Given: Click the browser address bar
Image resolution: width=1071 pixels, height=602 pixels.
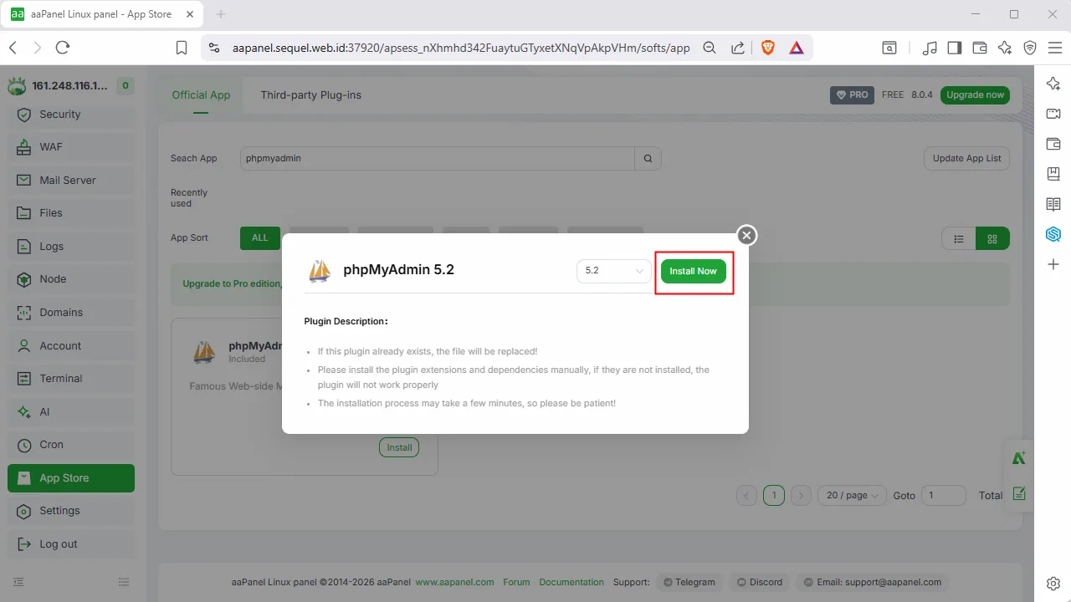Looking at the screenshot, I should click(461, 48).
